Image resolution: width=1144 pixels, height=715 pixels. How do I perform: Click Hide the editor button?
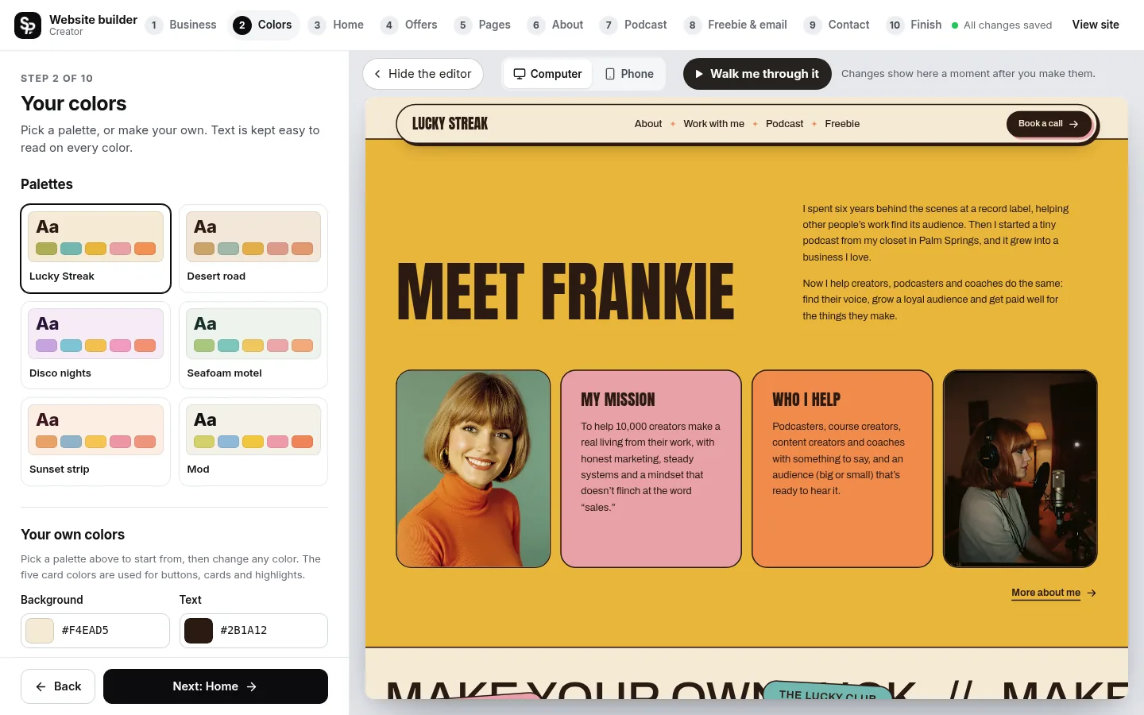(423, 74)
